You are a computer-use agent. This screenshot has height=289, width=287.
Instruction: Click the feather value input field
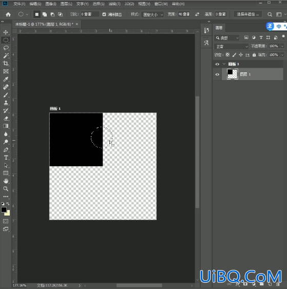[90, 14]
